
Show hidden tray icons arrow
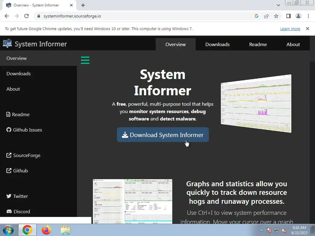tap(261, 230)
